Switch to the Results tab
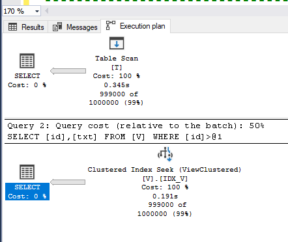Viewport: 288px width, 242px height. tap(26, 27)
